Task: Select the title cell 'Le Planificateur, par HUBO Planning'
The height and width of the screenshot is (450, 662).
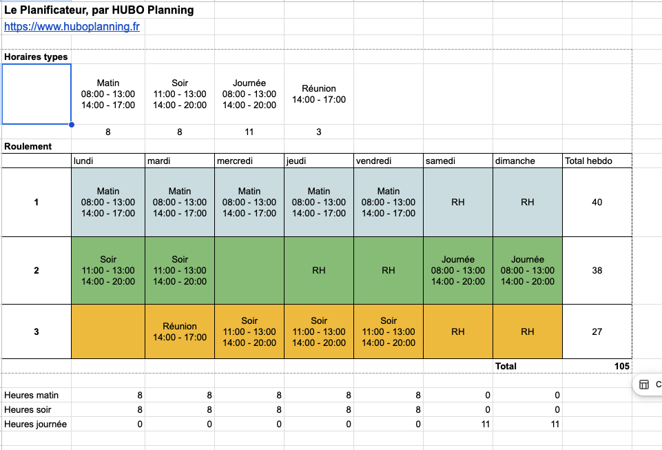Action: (99, 10)
